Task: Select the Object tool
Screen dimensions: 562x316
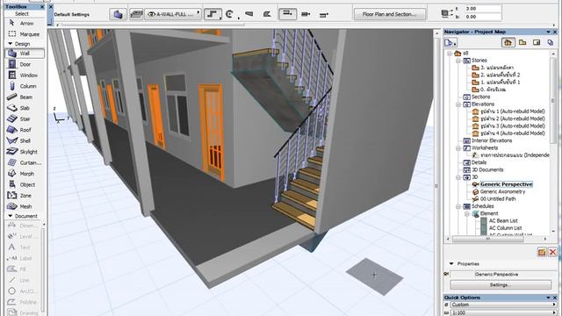Action: pos(25,184)
